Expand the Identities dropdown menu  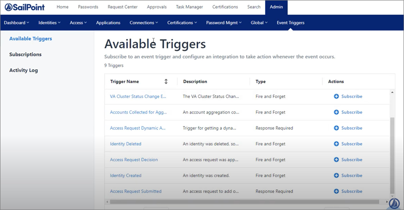[50, 23]
